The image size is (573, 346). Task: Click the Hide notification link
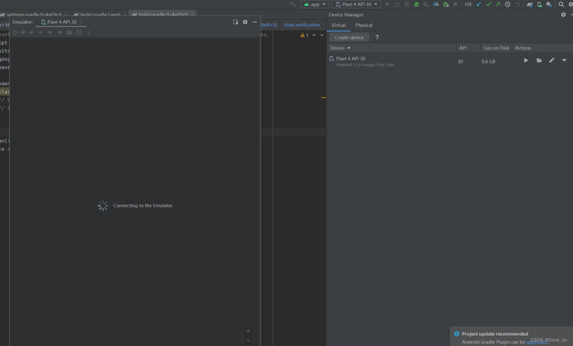click(302, 25)
